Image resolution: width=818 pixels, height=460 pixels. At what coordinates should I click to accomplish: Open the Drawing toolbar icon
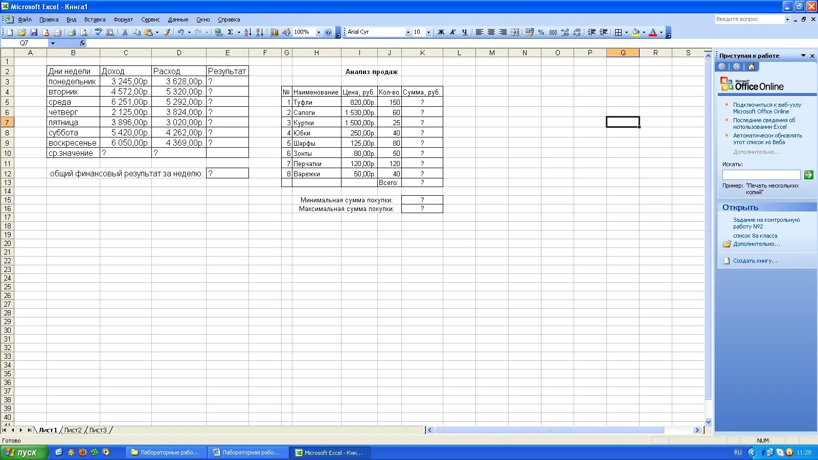286,32
